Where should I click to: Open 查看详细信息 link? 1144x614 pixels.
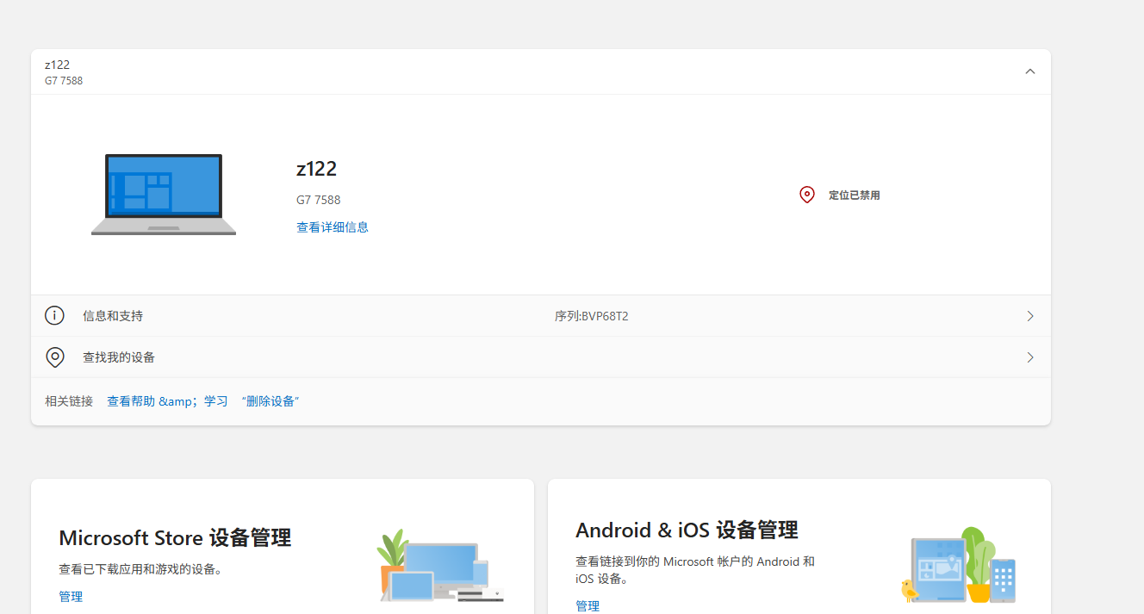coord(333,227)
